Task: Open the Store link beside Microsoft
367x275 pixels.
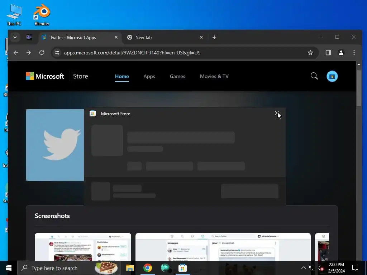Action: (x=81, y=76)
